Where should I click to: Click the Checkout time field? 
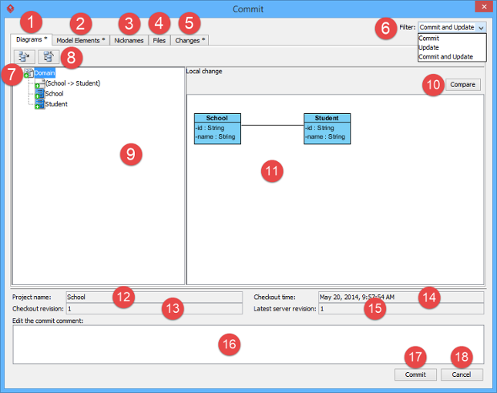pyautogui.click(x=401, y=297)
